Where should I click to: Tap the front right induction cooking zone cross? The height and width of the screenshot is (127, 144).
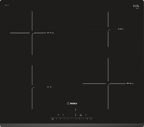click(x=108, y=84)
